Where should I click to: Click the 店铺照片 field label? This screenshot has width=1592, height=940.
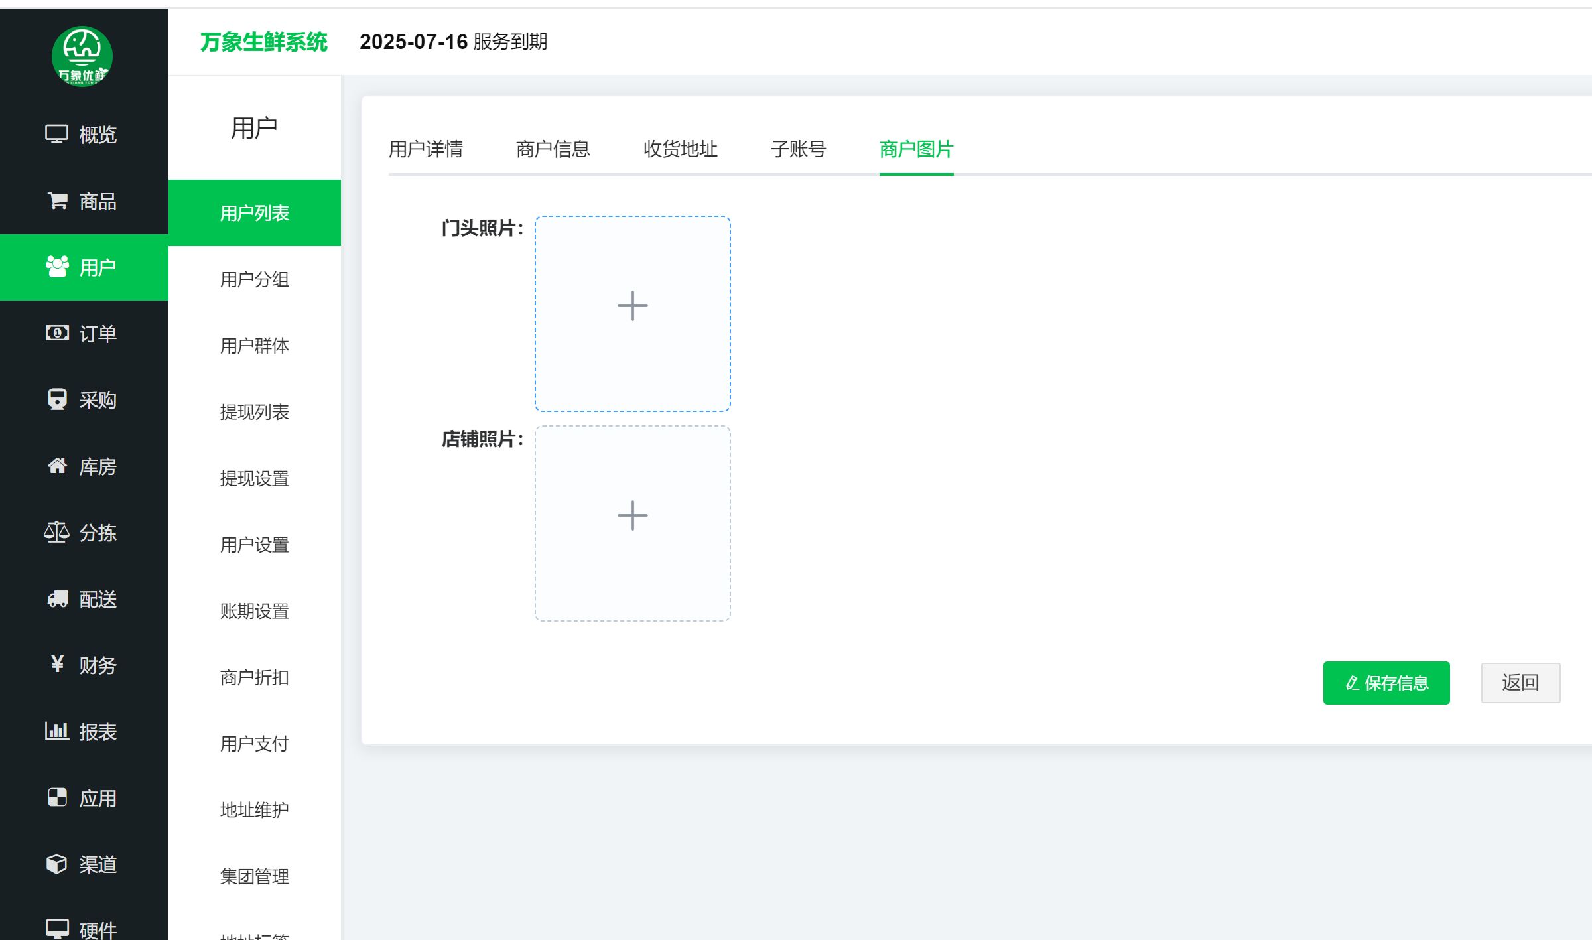tap(482, 438)
